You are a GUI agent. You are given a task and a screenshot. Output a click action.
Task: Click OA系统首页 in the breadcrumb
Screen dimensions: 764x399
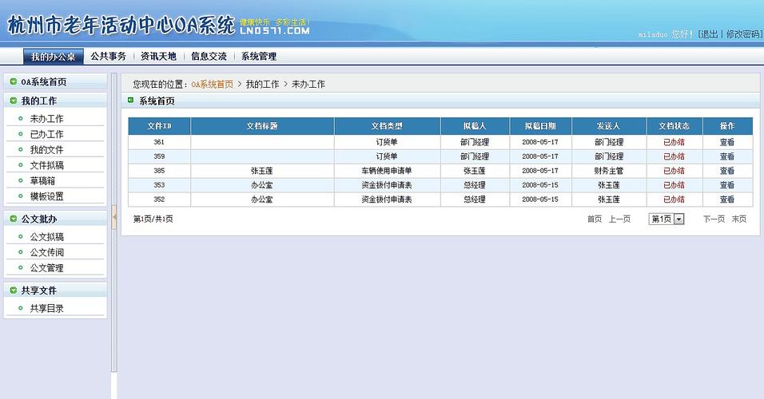212,84
